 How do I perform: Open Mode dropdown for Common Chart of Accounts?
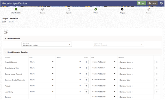(x=42, y=80)
